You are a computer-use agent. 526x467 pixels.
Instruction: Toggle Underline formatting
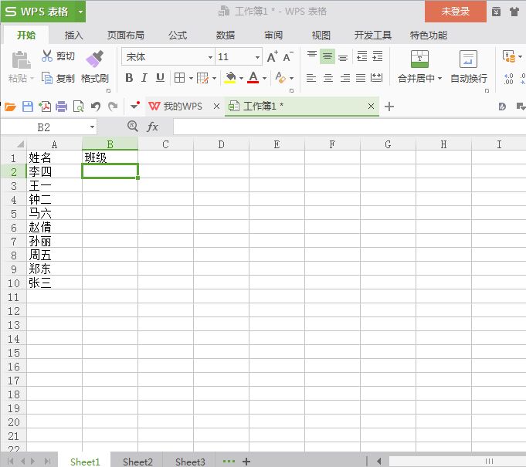click(160, 78)
